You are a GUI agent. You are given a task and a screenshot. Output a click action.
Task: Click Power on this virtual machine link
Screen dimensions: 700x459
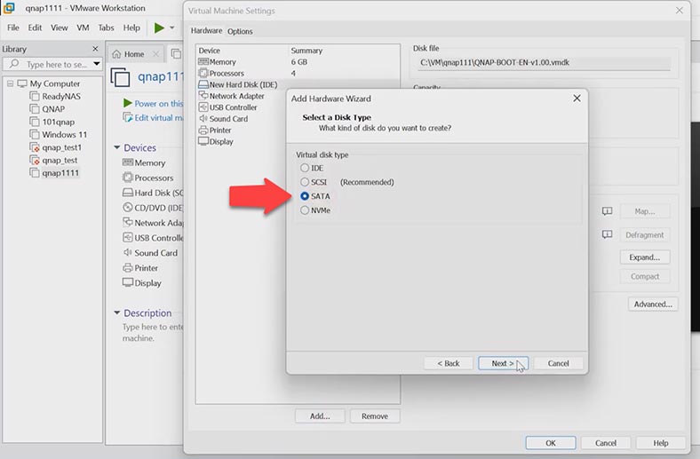pyautogui.click(x=153, y=104)
